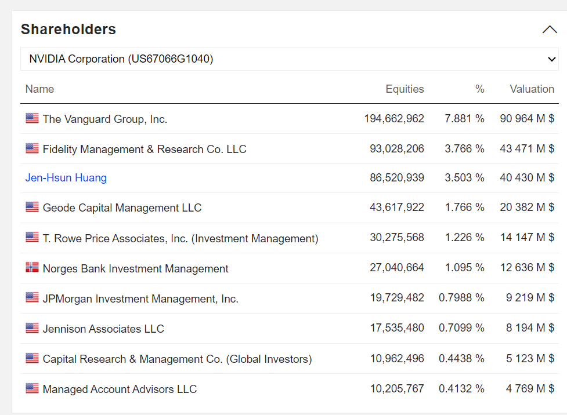Viewport: 567px width, 415px height.
Task: Open the NVIDIA Corporation company dropdown
Action: pos(289,59)
